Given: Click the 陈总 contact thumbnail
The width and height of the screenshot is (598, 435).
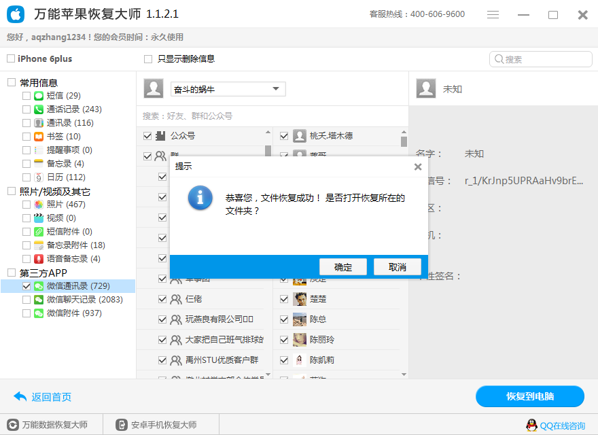Looking at the screenshot, I should [300, 319].
